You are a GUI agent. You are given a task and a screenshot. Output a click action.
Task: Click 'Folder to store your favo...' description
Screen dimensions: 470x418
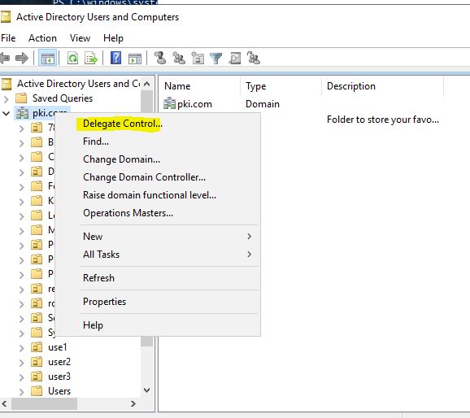pyautogui.click(x=382, y=120)
